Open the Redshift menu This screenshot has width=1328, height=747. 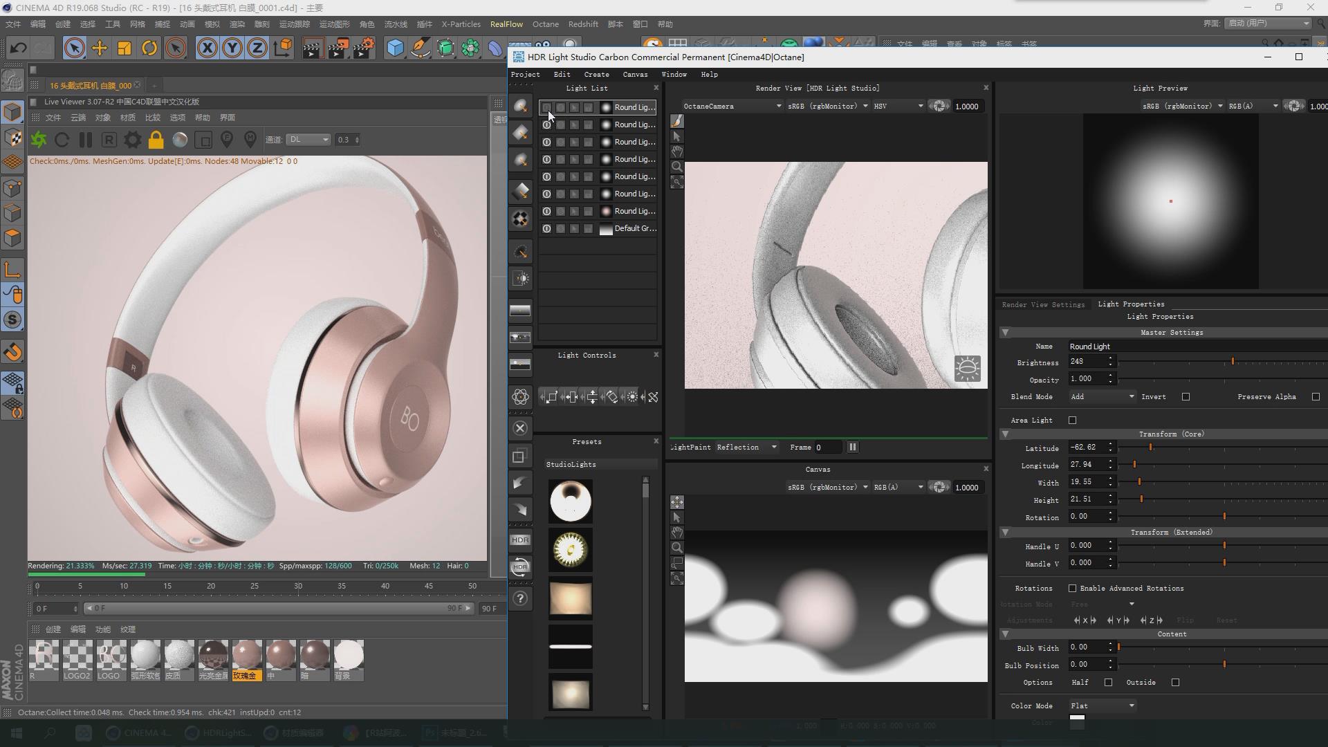coord(583,24)
